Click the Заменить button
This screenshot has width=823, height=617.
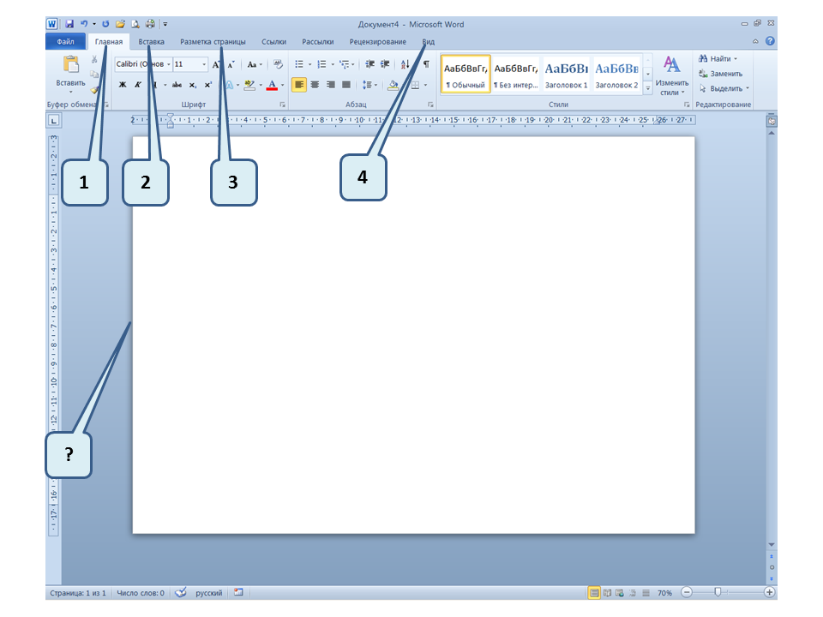(720, 74)
